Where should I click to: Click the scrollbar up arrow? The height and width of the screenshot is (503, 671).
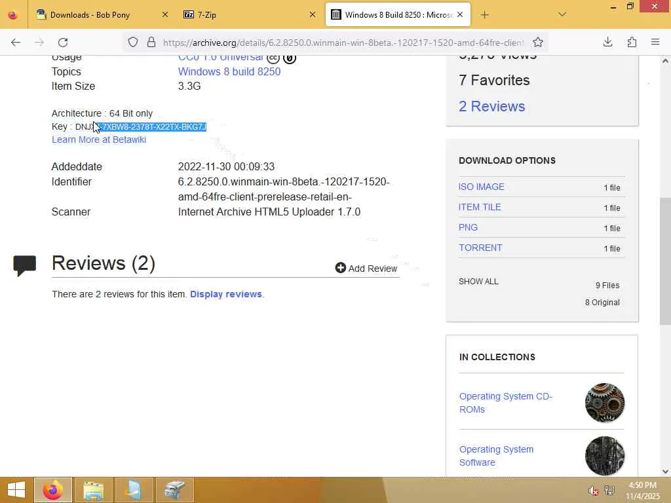(x=665, y=61)
